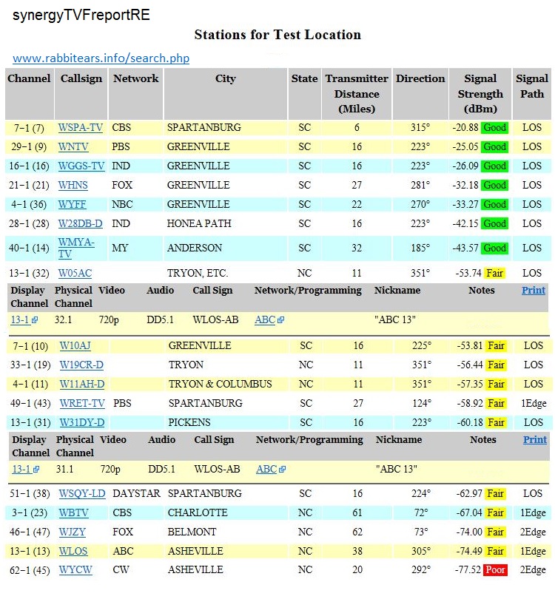Open WHNS station details
Screen dimensions: 555x599
pos(73,185)
